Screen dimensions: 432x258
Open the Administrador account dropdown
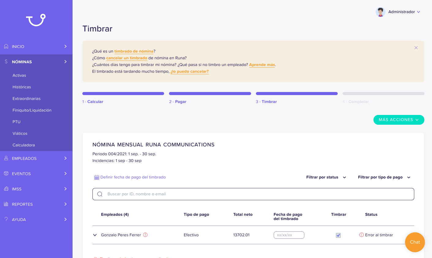(x=404, y=12)
